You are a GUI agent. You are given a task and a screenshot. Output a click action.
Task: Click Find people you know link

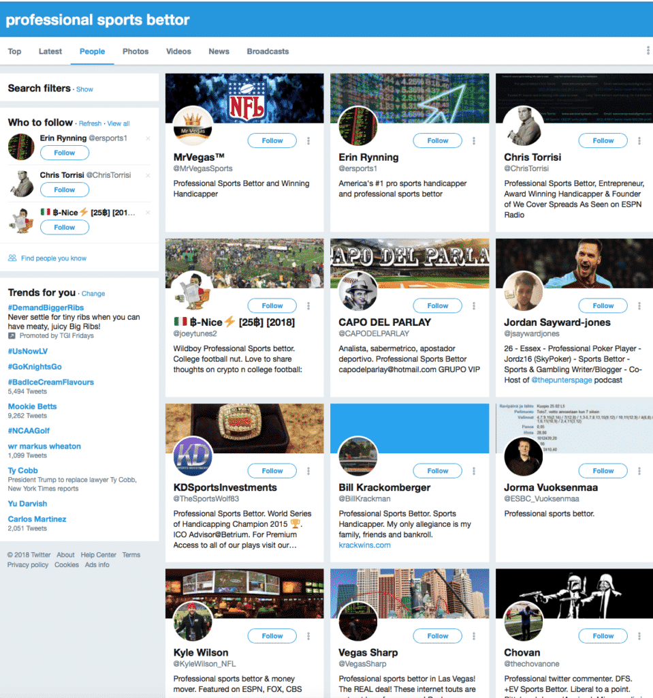click(54, 258)
